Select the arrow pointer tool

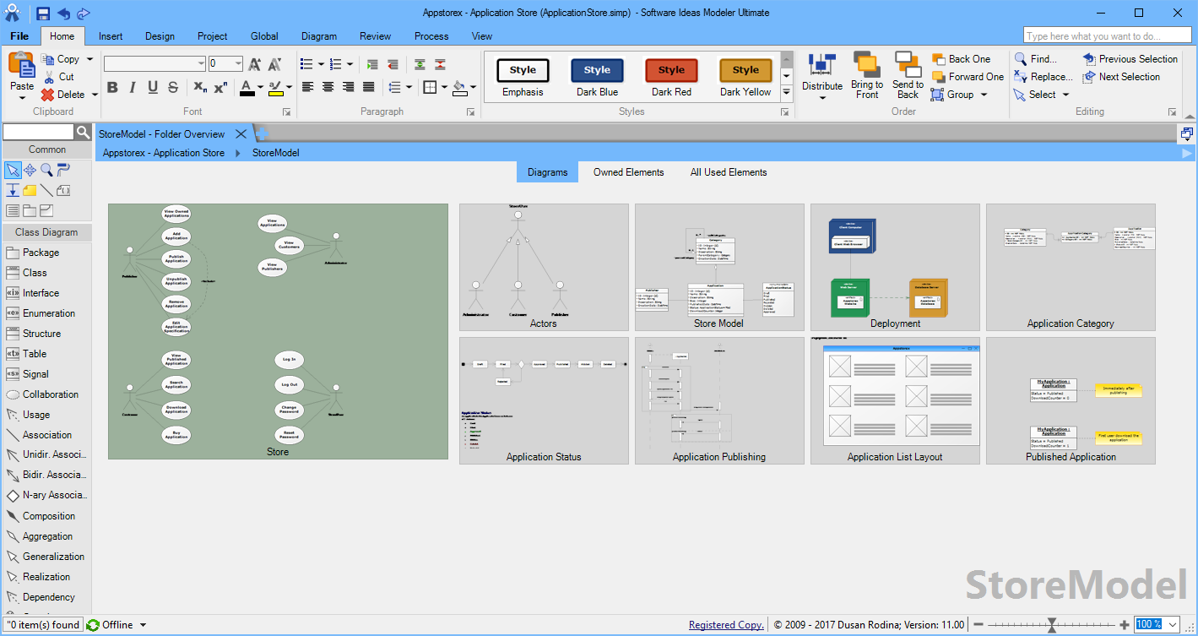13,170
